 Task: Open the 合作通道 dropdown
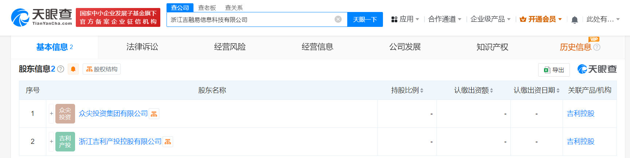coord(445,19)
